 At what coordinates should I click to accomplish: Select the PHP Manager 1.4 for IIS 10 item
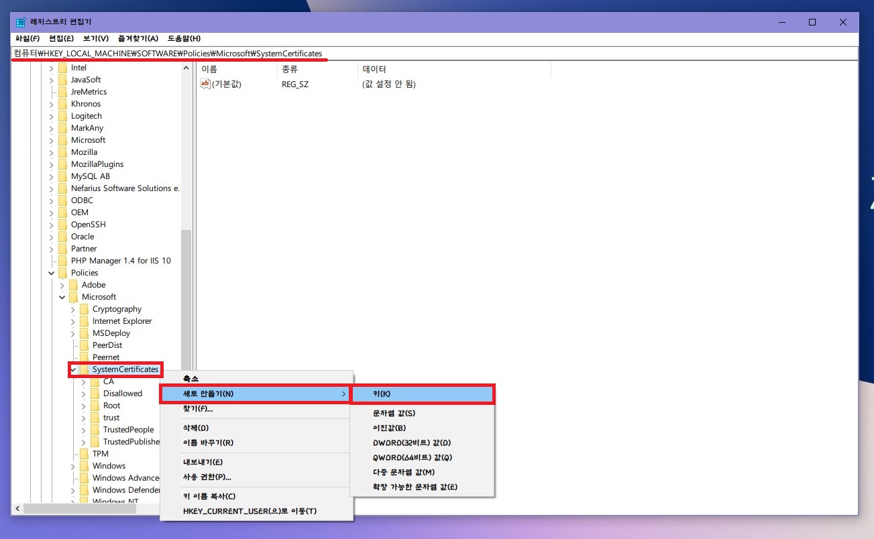pyautogui.click(x=121, y=261)
